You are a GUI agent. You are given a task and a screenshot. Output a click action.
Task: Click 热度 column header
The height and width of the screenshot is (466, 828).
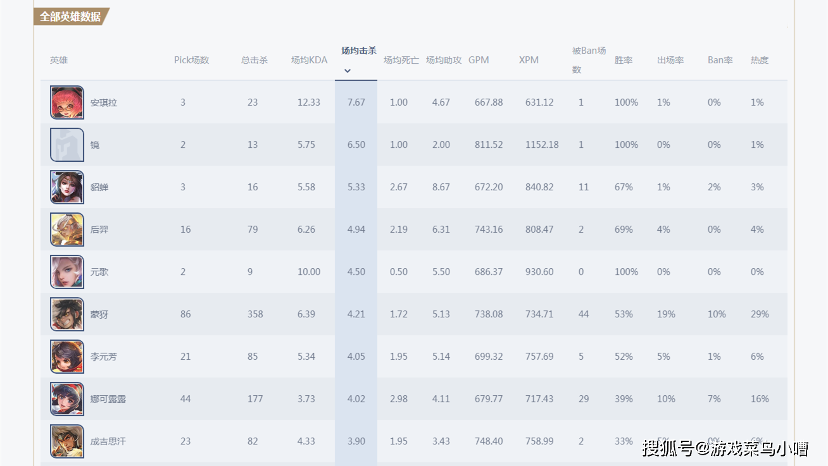click(760, 60)
